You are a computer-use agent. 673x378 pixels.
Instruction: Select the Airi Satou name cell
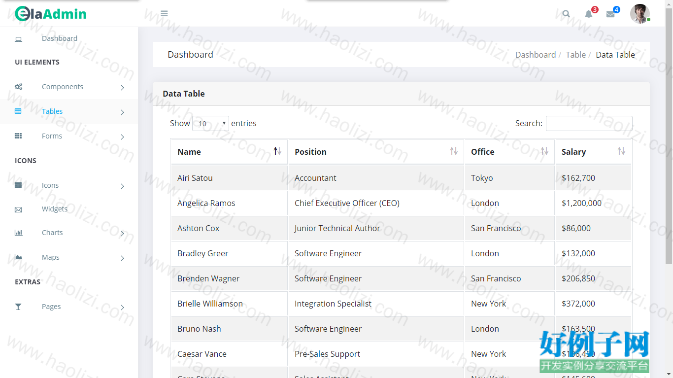tap(230, 178)
